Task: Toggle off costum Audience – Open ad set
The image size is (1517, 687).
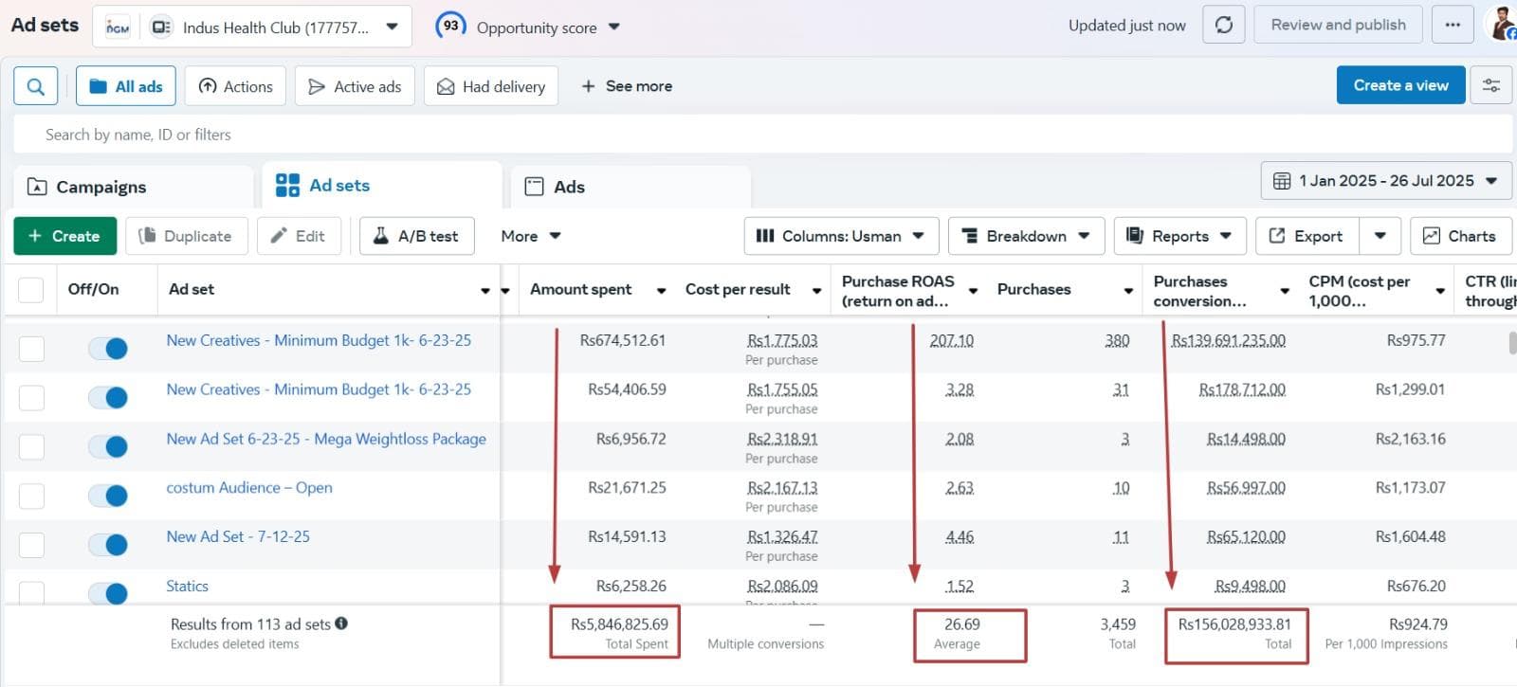Action: point(108,496)
